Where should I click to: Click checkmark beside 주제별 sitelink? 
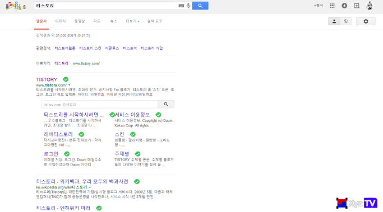[x=138, y=154]
